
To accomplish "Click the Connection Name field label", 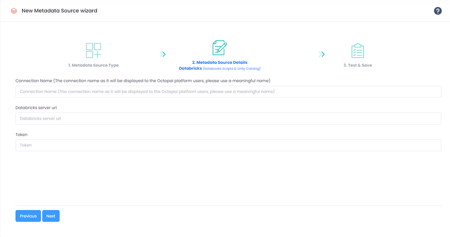I will [x=143, y=80].
